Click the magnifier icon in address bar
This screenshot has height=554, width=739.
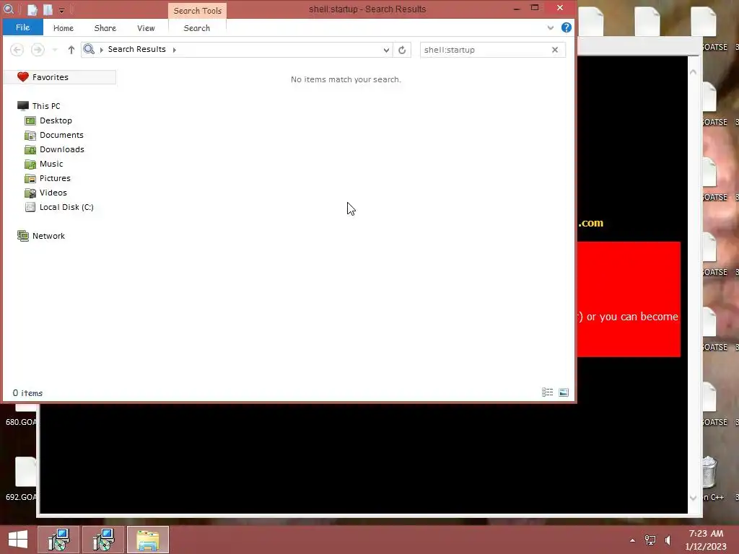[x=89, y=49]
